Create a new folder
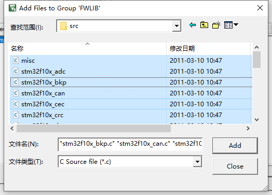This screenshot has width=272, height=195. tap(216, 25)
